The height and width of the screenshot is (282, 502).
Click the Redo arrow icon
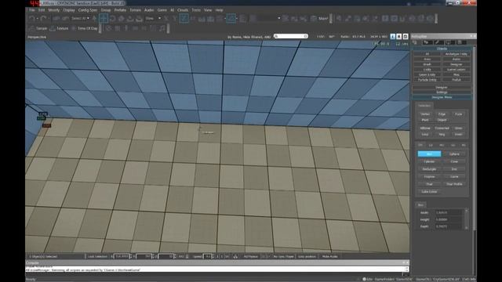(x=44, y=19)
